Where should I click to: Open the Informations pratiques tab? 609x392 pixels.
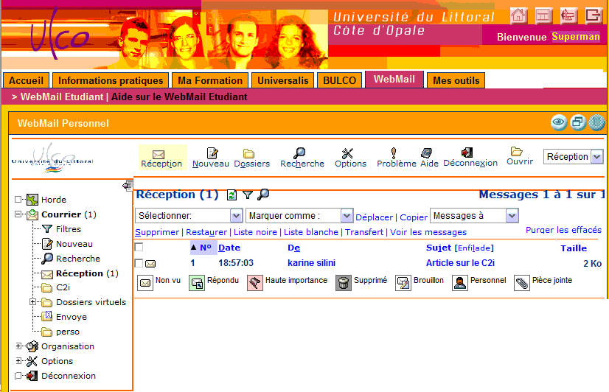click(111, 80)
